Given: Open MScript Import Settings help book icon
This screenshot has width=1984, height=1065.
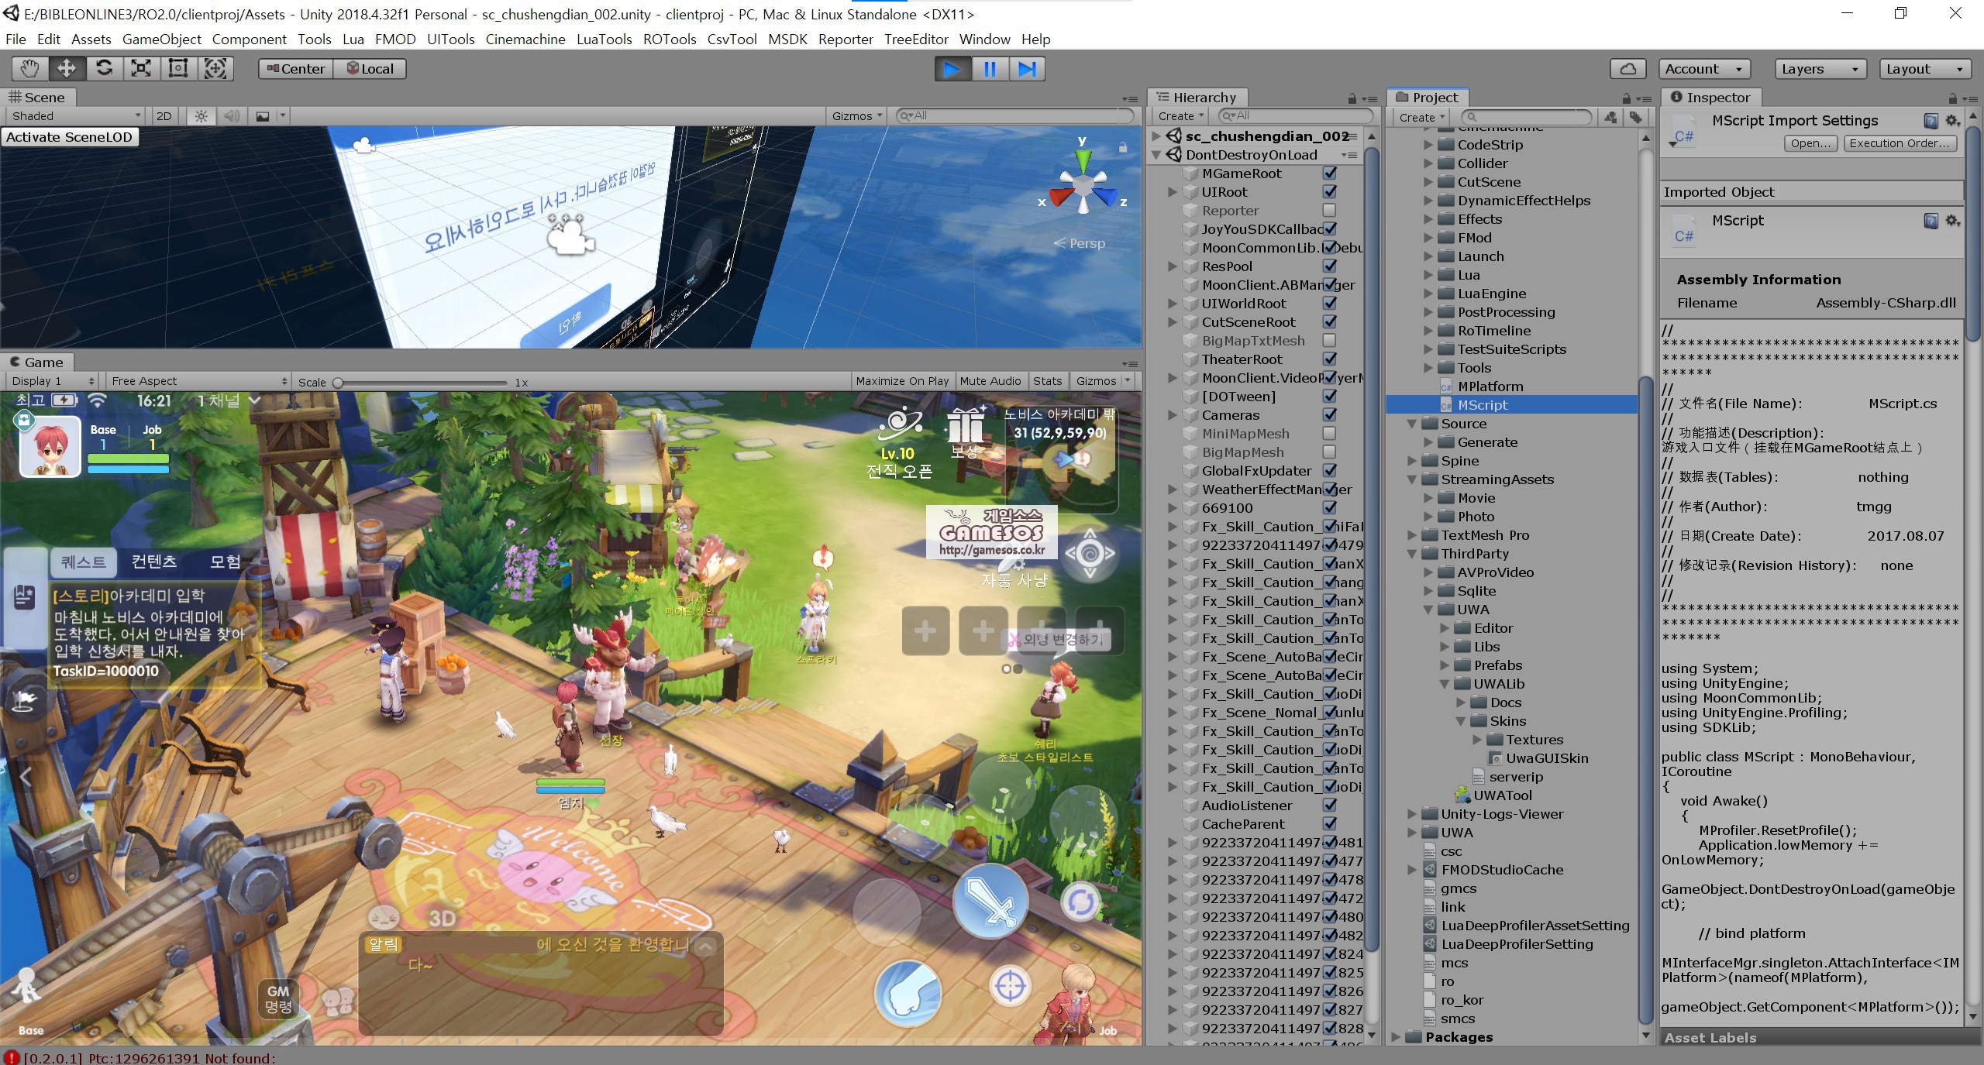Looking at the screenshot, I should pyautogui.click(x=1931, y=121).
